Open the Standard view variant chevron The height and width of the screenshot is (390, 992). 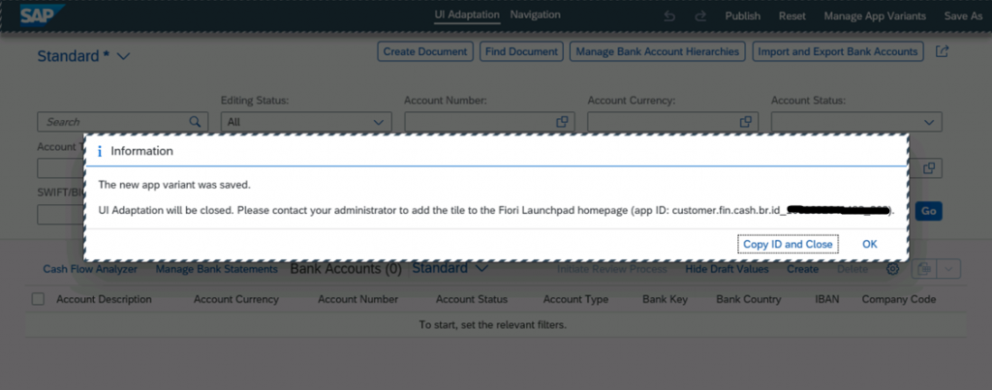click(x=123, y=56)
